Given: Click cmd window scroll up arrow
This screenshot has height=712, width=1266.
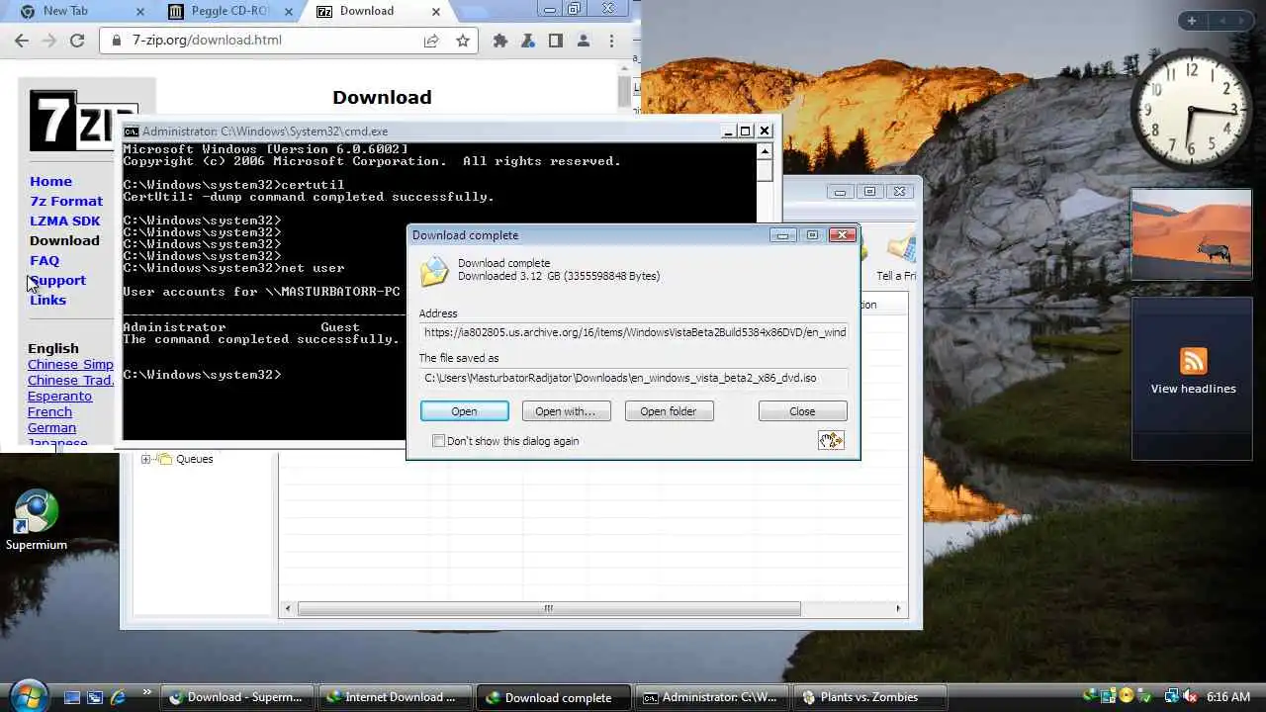Looking at the screenshot, I should tap(765, 151).
